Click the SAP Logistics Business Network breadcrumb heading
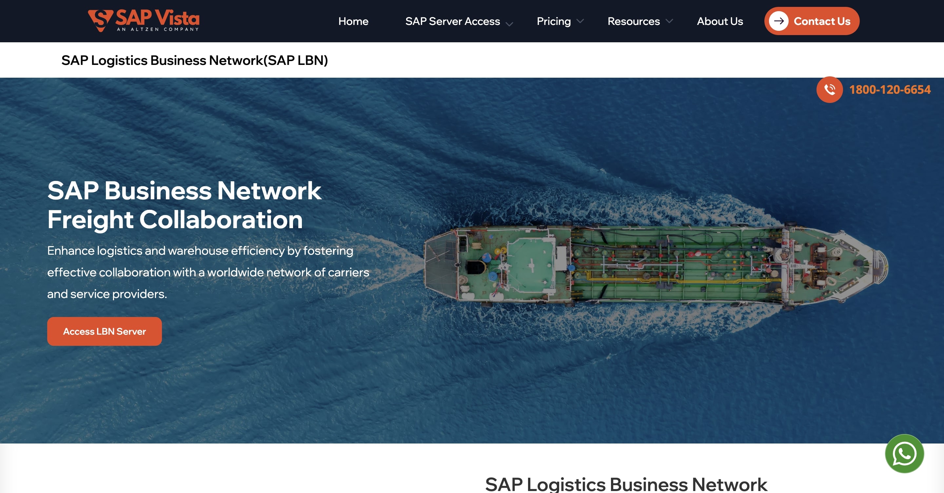The width and height of the screenshot is (944, 493). click(x=195, y=60)
